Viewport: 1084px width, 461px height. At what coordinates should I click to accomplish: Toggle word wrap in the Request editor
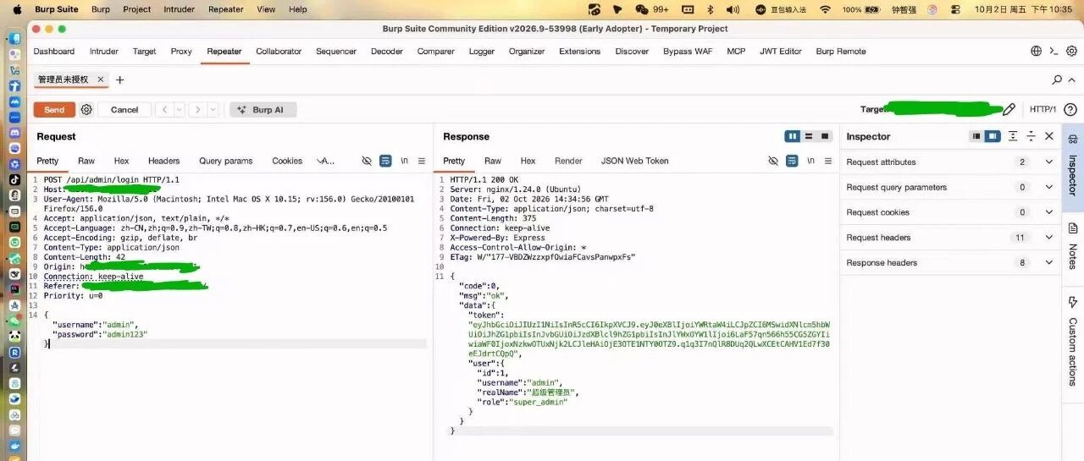click(x=385, y=161)
